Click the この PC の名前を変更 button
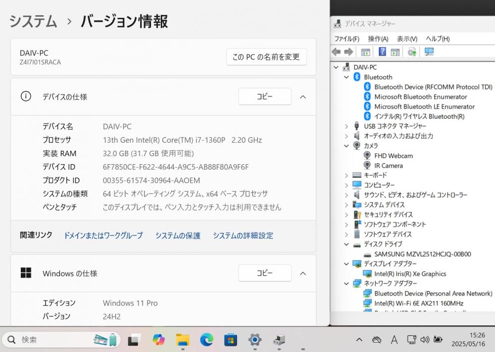The image size is (495, 352). click(x=266, y=57)
